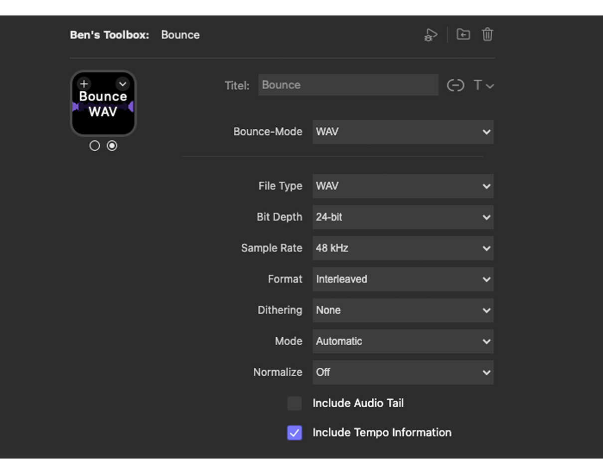Select the right radio button under tile
The width and height of the screenshot is (603, 474).
coord(112,146)
